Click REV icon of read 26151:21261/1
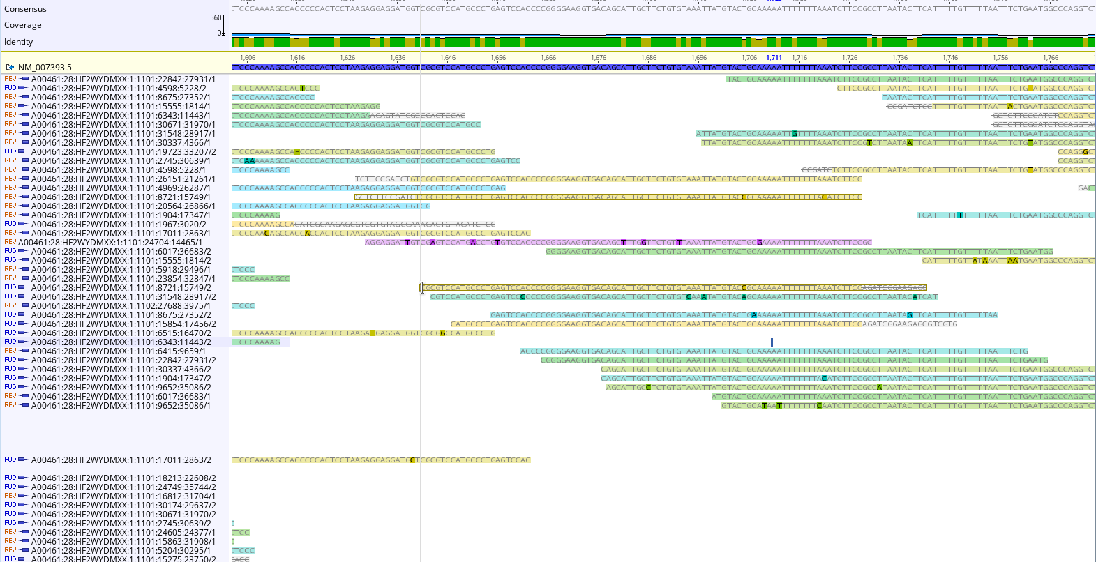Viewport: 1096px width, 562px height. [x=10, y=179]
